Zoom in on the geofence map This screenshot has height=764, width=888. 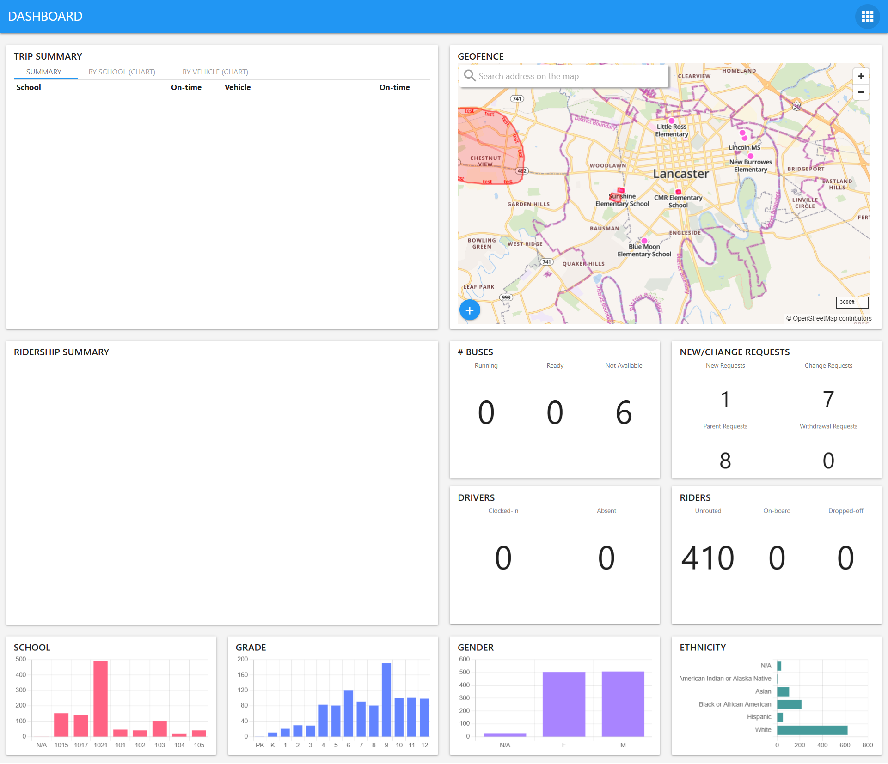(x=861, y=76)
